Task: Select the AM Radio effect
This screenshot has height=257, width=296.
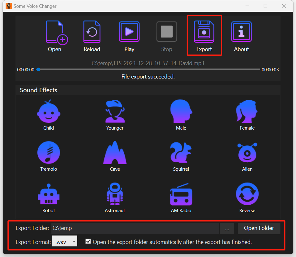Action: [x=181, y=197]
